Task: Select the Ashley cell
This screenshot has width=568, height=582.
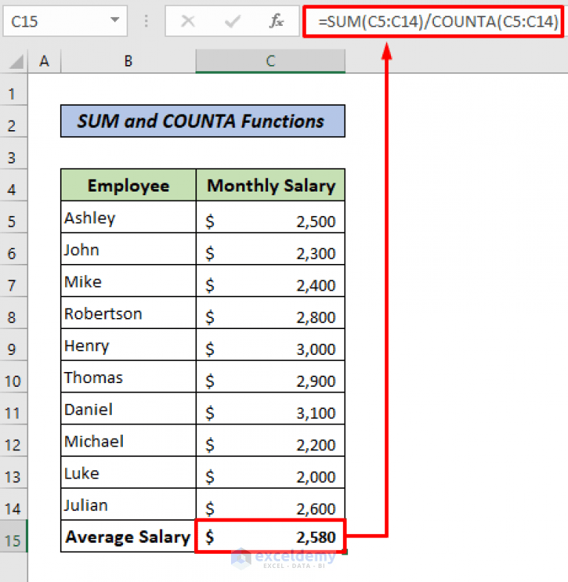Action: (128, 217)
